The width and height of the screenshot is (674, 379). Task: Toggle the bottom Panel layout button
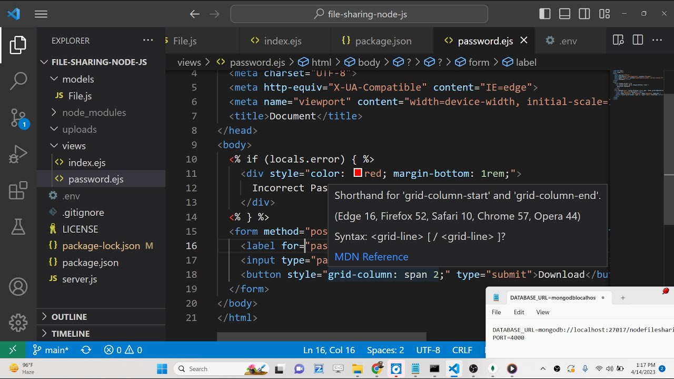(564, 14)
